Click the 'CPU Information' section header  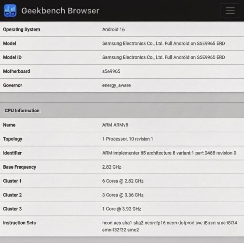pos(22,111)
